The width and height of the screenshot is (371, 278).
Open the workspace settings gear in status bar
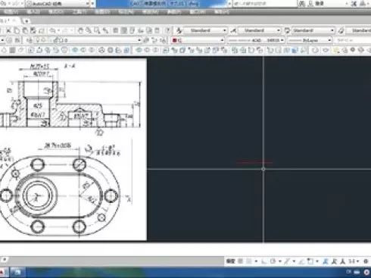click(366, 261)
